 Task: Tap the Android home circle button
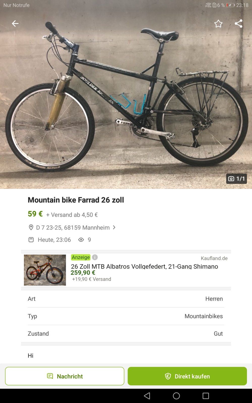pyautogui.click(x=176, y=396)
